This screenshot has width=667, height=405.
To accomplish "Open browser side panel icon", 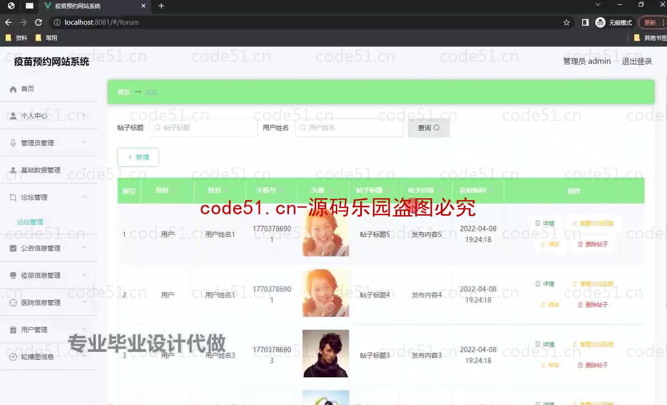I will pyautogui.click(x=585, y=22).
